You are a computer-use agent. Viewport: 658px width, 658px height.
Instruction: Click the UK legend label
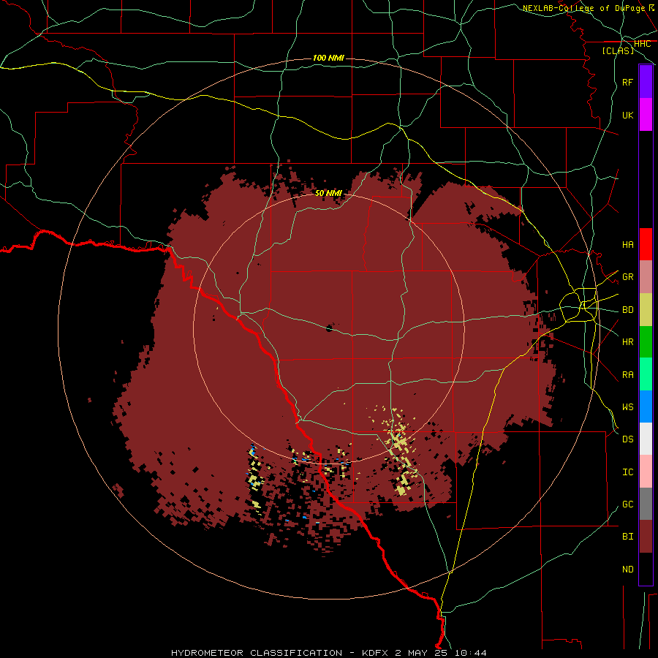pyautogui.click(x=627, y=115)
